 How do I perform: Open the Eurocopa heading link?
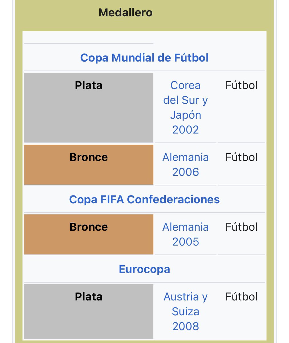(144, 269)
